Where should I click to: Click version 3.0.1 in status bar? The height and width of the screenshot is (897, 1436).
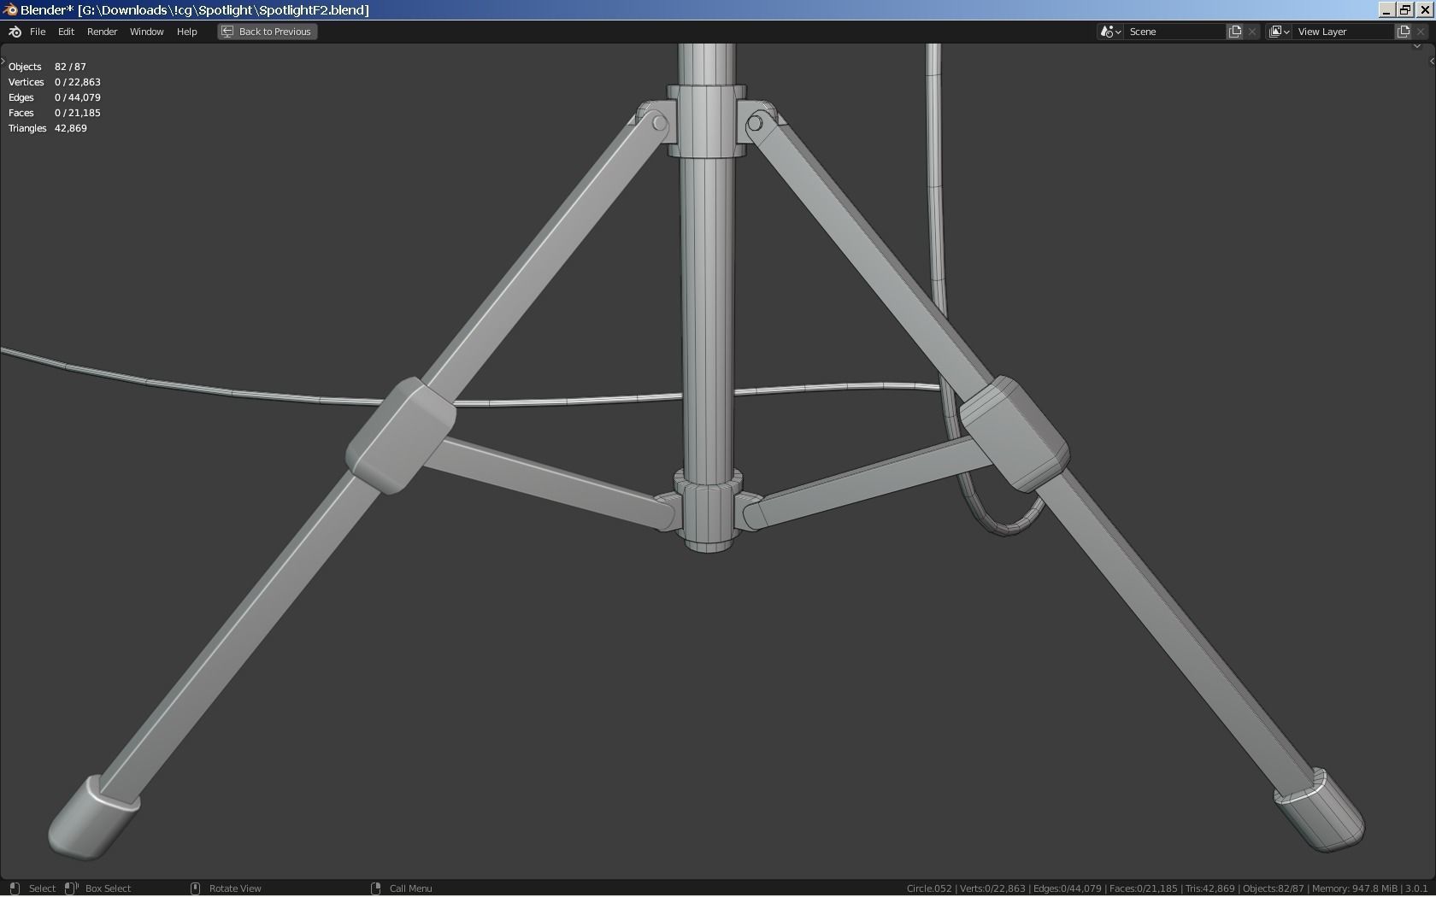1416,888
